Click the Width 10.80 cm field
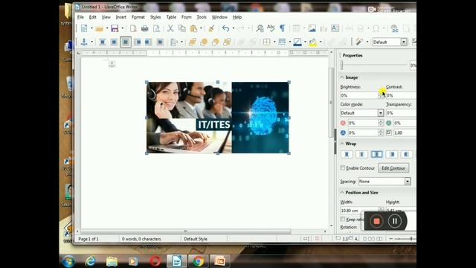476x268 pixels. tap(359, 210)
